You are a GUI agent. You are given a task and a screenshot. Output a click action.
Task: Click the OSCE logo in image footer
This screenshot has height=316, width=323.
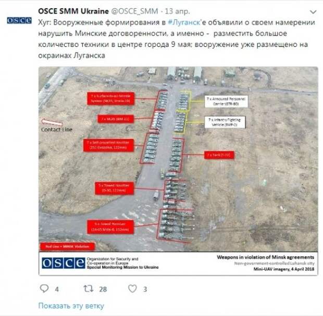click(63, 263)
